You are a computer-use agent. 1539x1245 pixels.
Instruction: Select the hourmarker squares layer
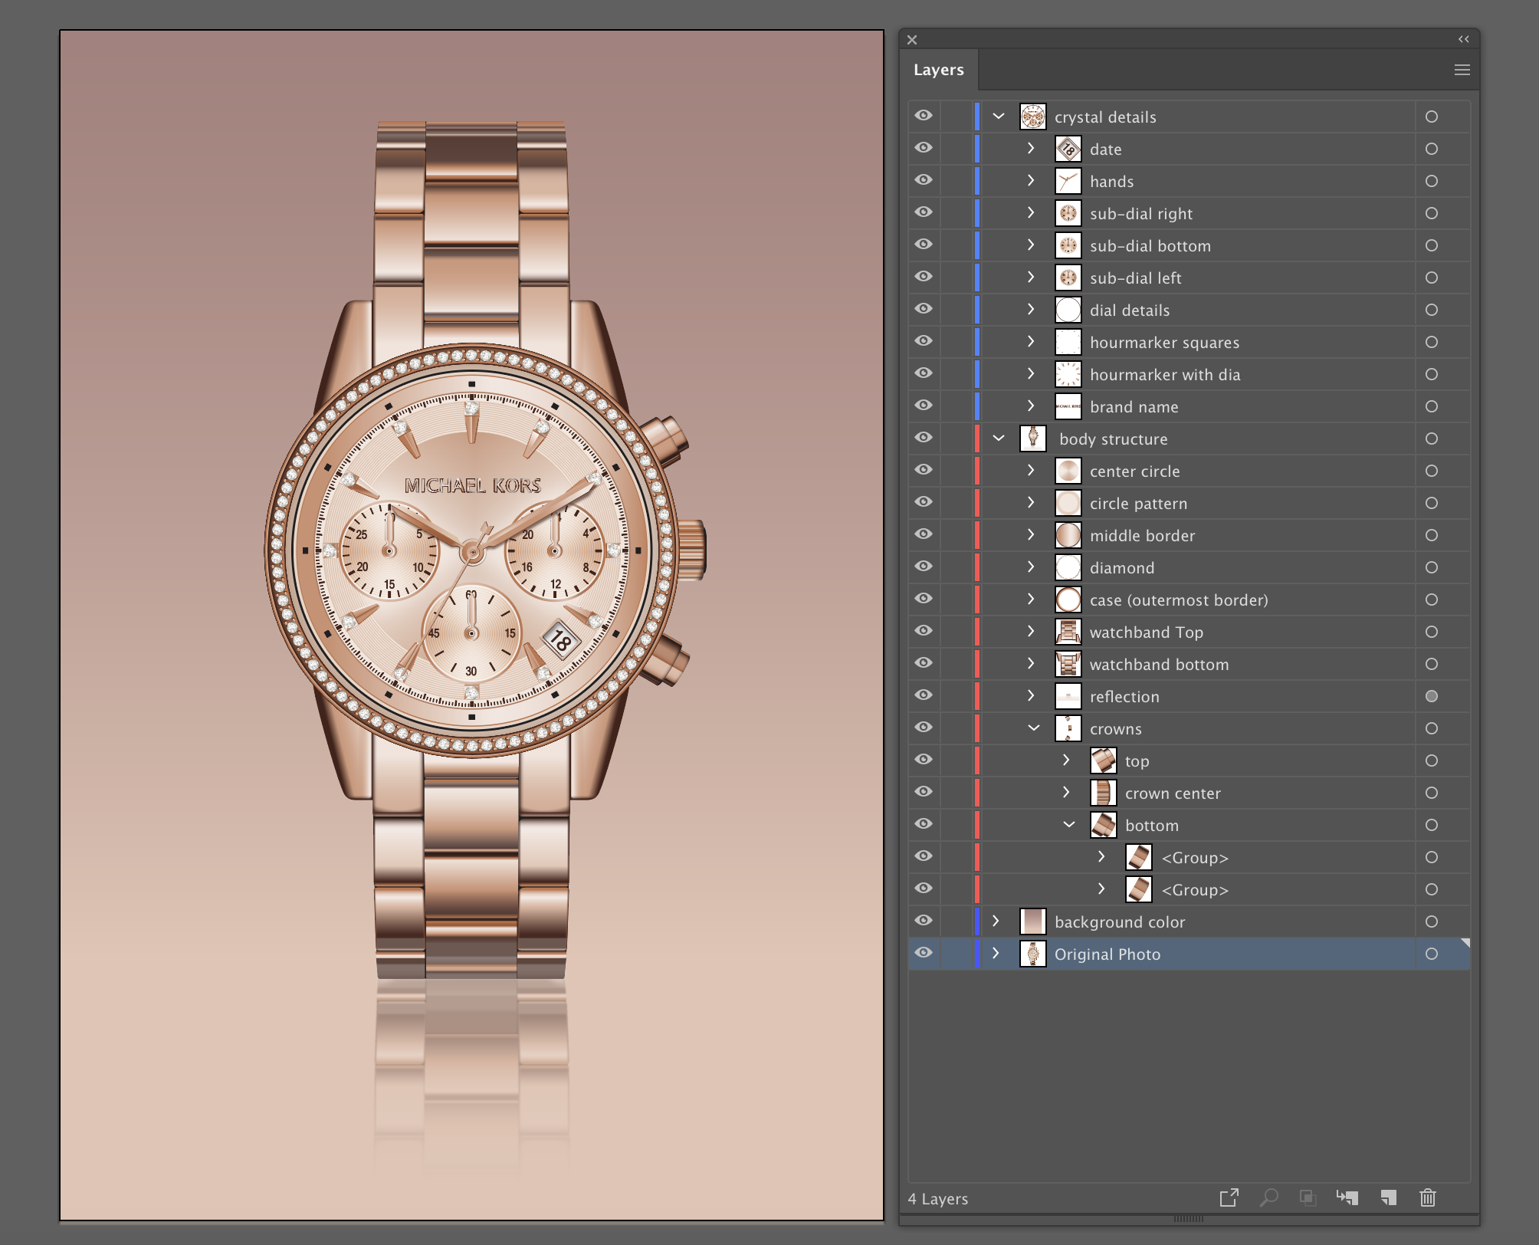coord(1164,342)
